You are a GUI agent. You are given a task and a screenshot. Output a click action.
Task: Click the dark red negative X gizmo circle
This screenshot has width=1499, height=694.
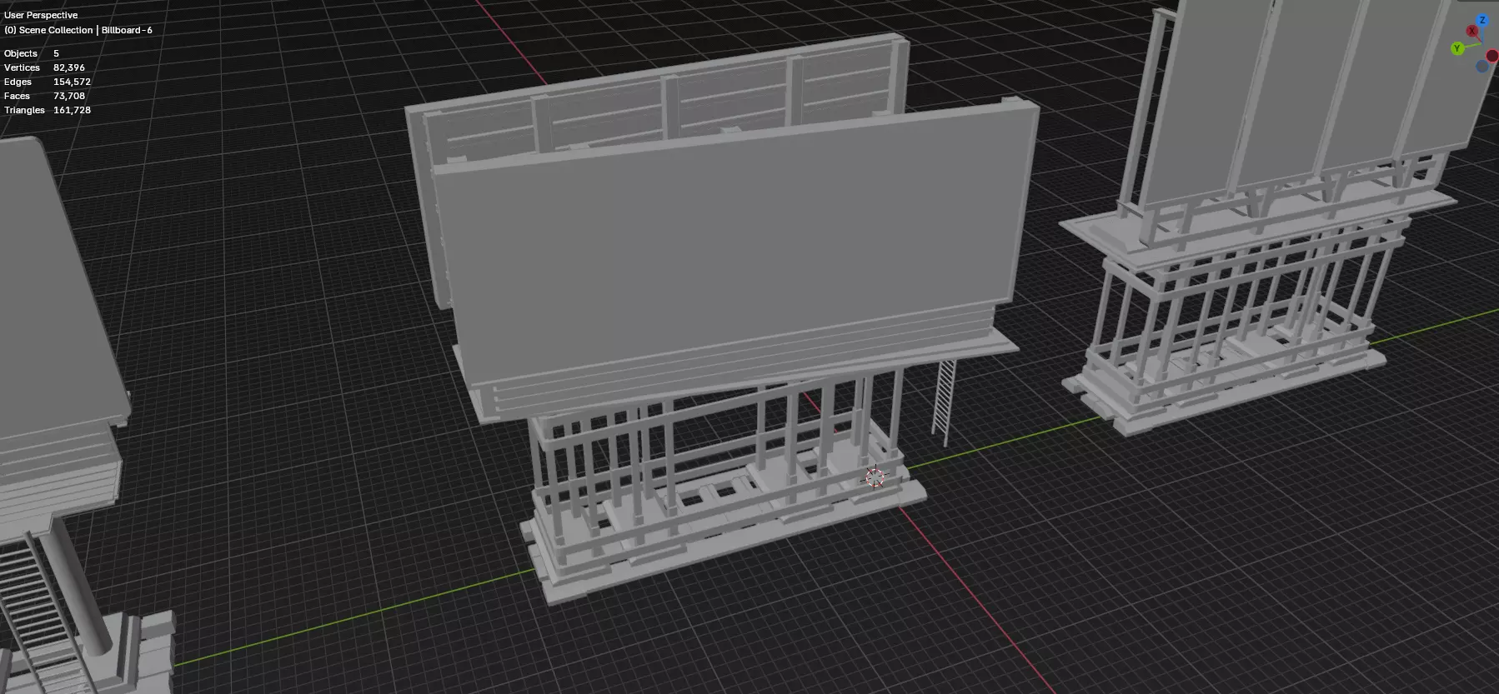pyautogui.click(x=1492, y=56)
